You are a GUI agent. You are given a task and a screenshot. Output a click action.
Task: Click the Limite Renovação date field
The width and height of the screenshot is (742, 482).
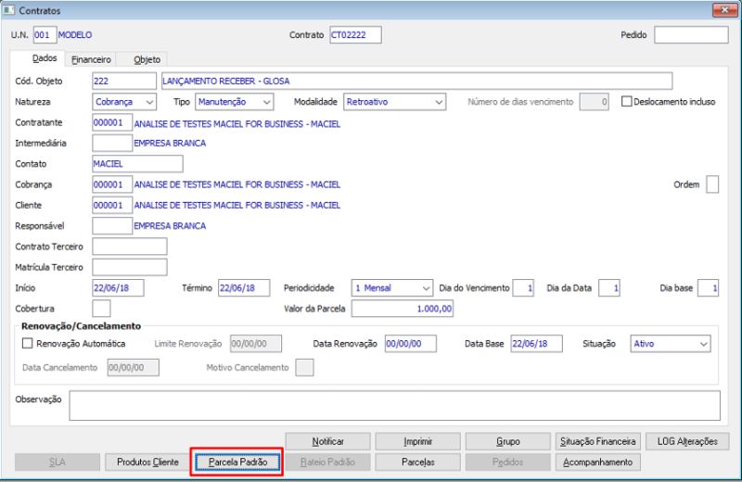click(256, 344)
